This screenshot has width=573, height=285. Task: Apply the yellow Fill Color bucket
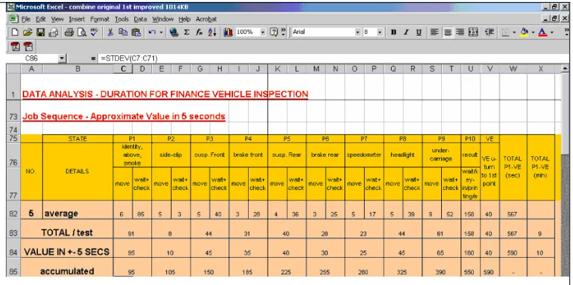(x=525, y=33)
